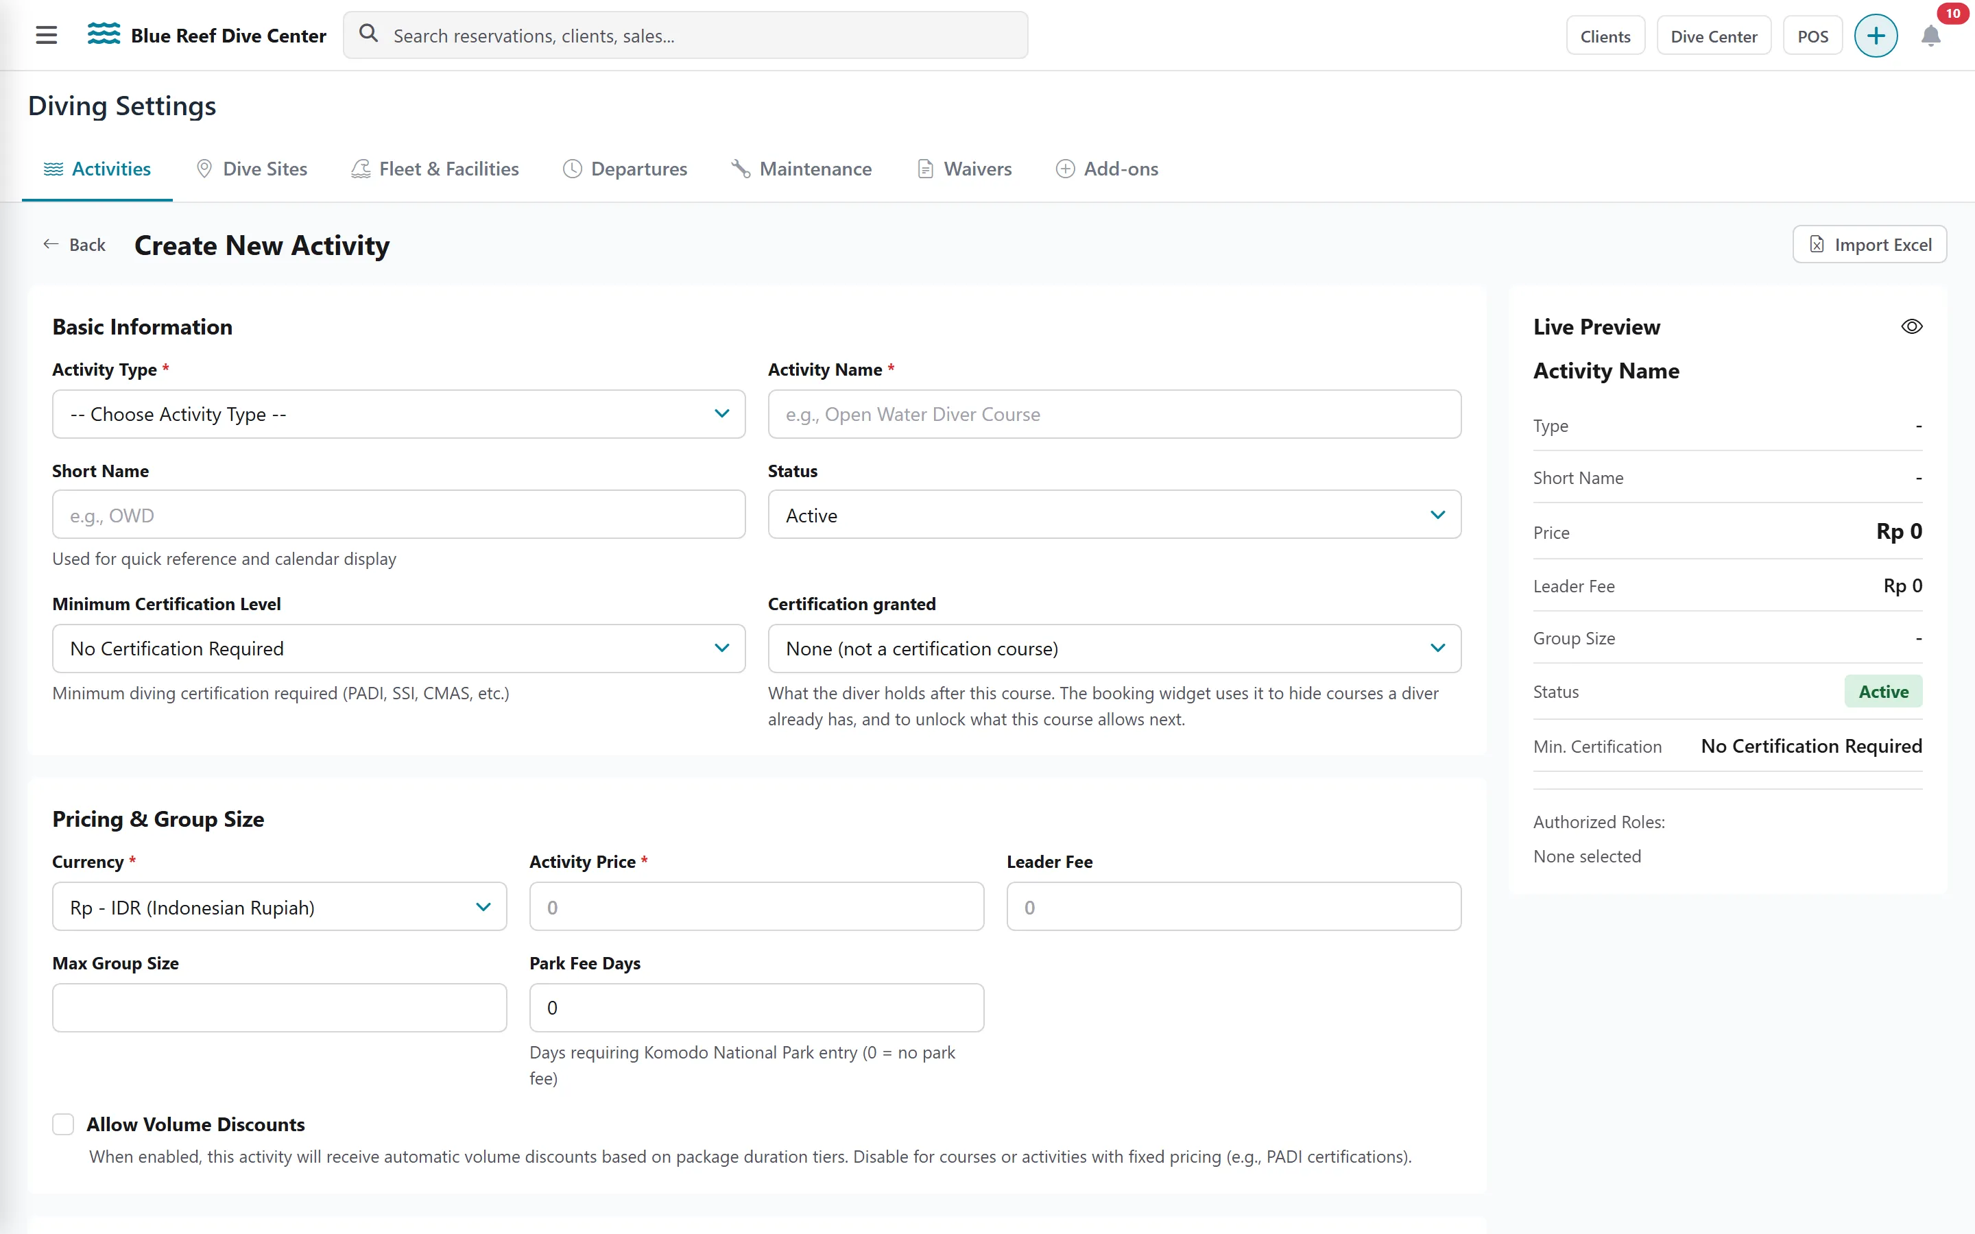Open the hamburger navigation menu
1975x1234 pixels.
pyautogui.click(x=47, y=35)
